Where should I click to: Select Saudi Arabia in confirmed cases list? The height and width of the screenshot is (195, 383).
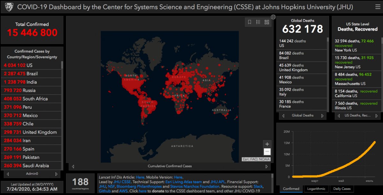(31, 166)
